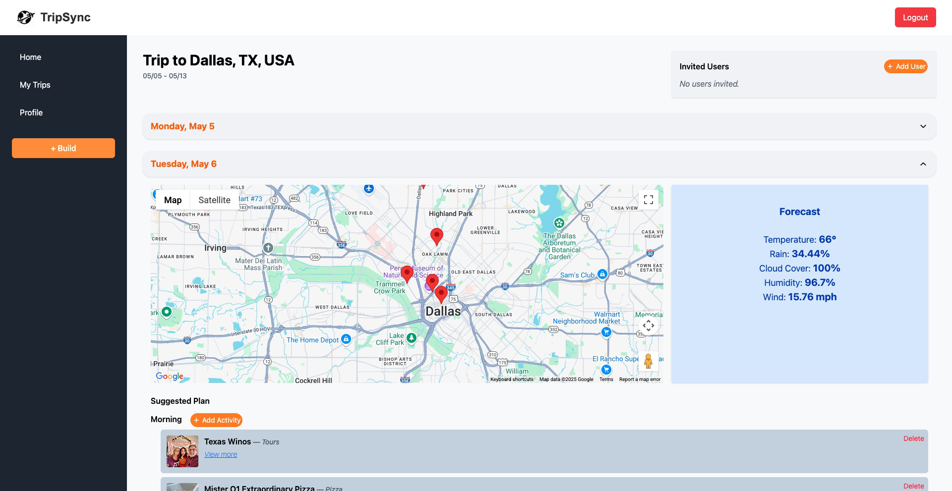
Task: Go to the Home page
Action: click(x=31, y=57)
